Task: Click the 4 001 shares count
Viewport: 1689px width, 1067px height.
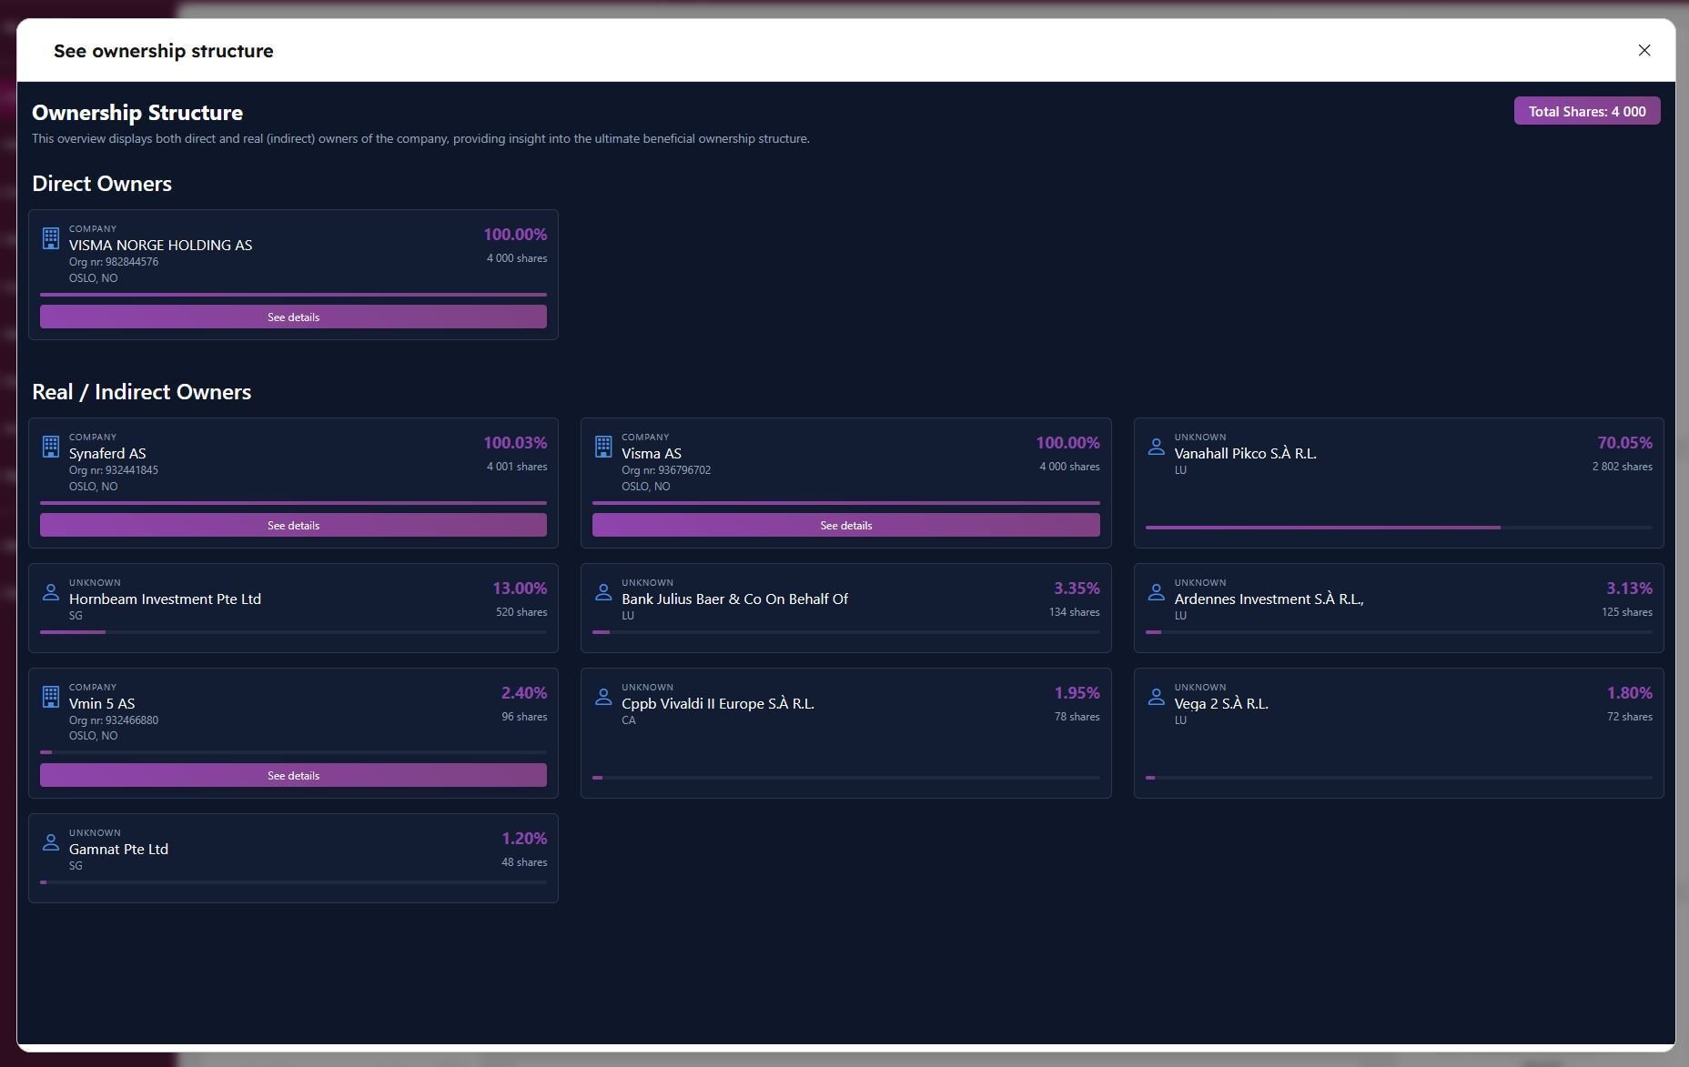Action: pos(517,467)
